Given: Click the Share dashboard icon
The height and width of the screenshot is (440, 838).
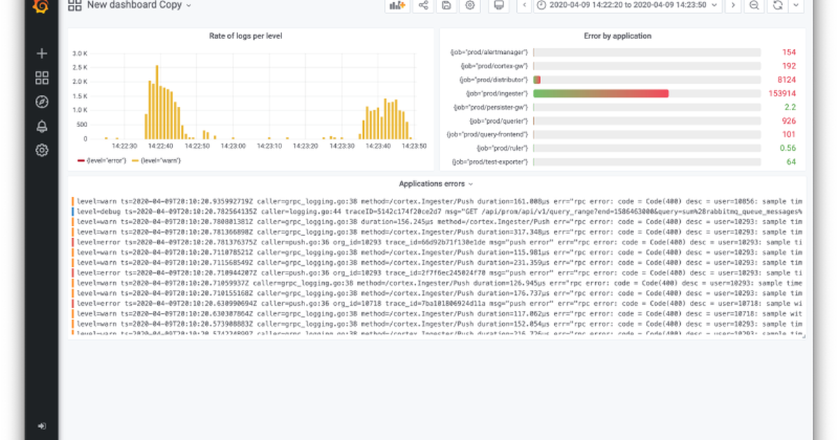Looking at the screenshot, I should (x=423, y=6).
